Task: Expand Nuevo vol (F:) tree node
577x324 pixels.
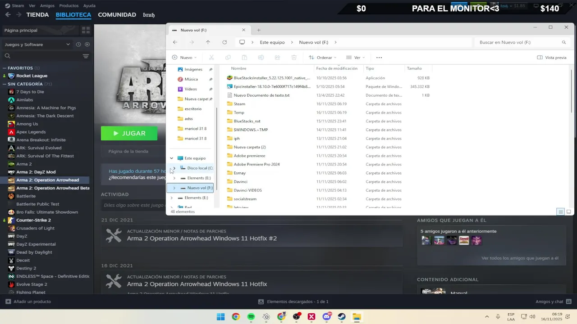Action: tap(174, 188)
